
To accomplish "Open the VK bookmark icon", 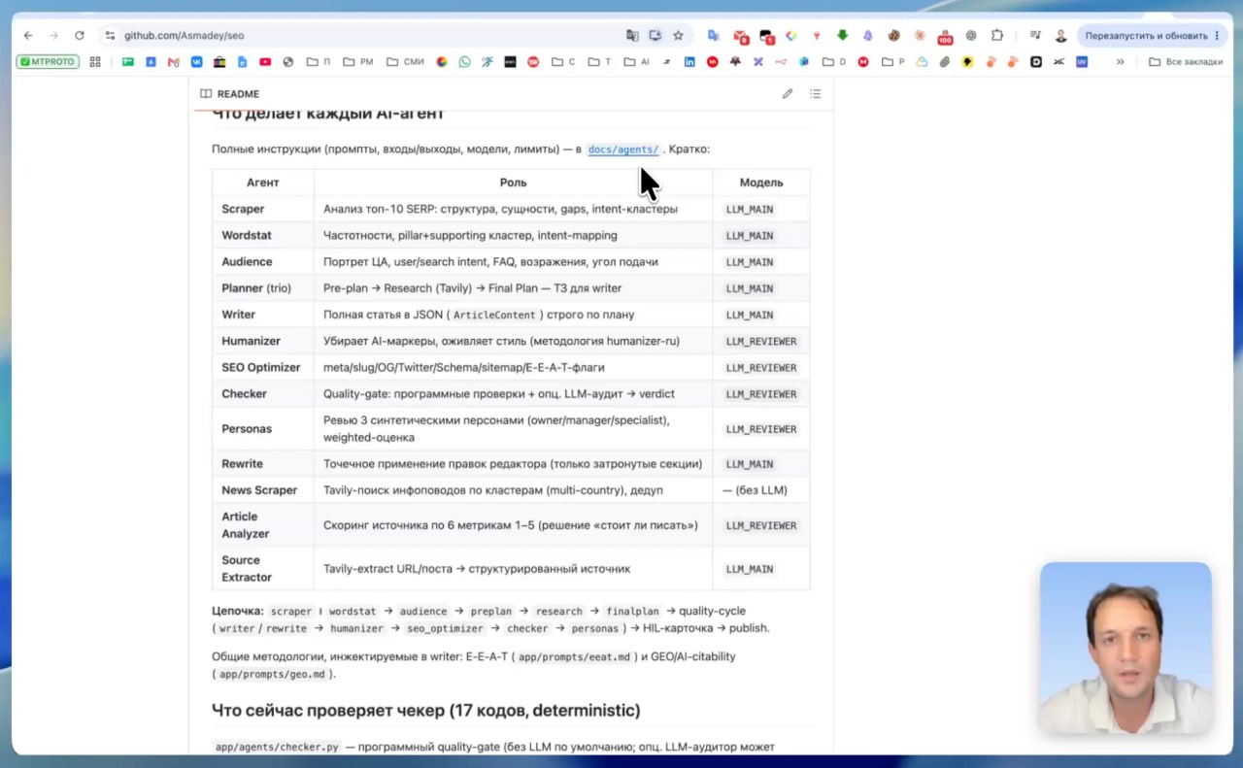I will [197, 61].
